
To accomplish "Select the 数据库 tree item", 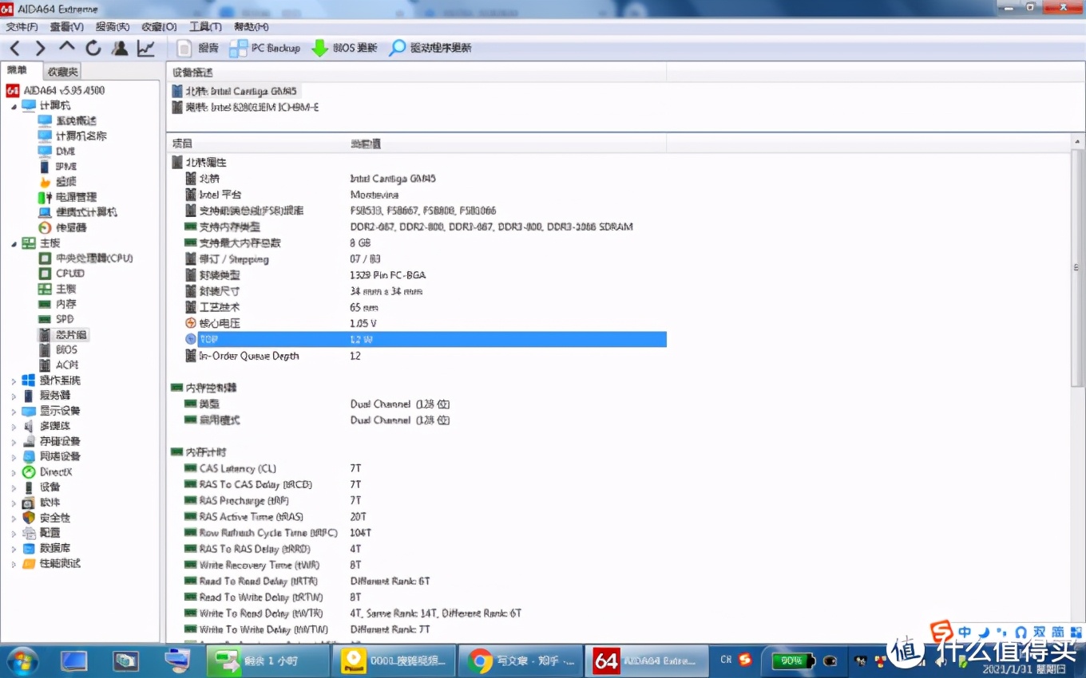I will [x=46, y=548].
